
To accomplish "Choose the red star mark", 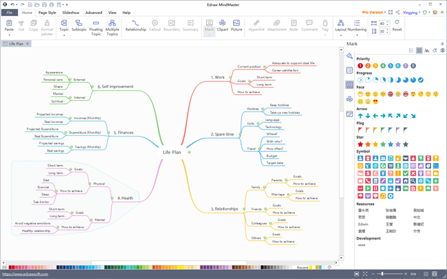I will tap(361, 144).
